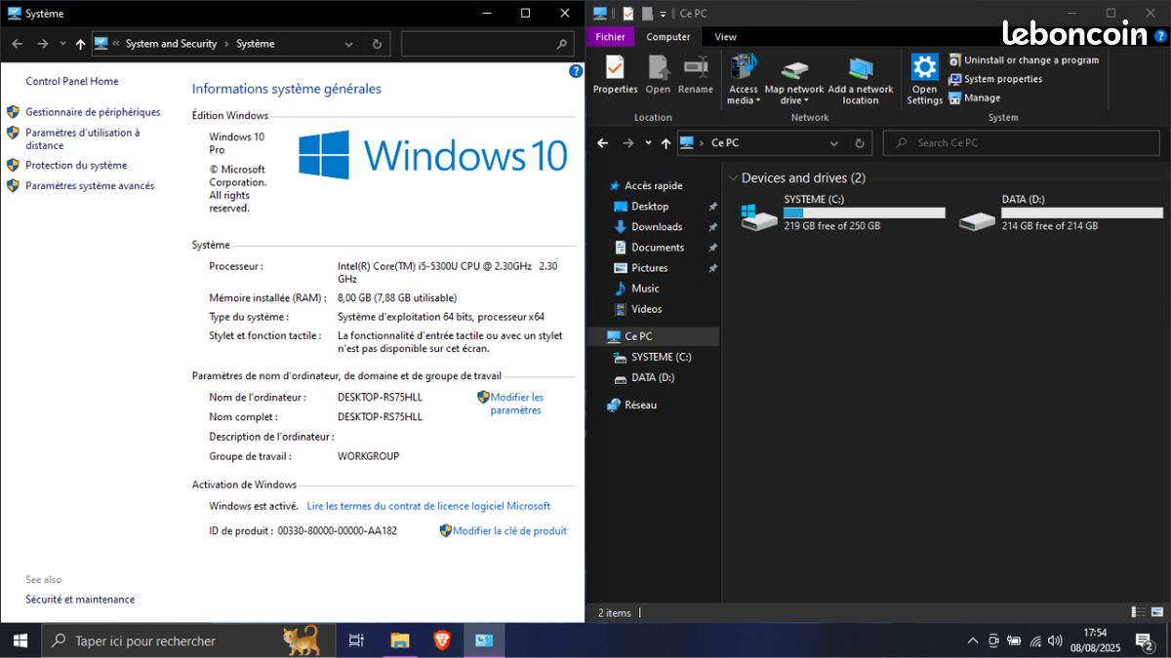The height and width of the screenshot is (658, 1171).
Task: Click the battery icon in the tray
Action: coord(1015,640)
